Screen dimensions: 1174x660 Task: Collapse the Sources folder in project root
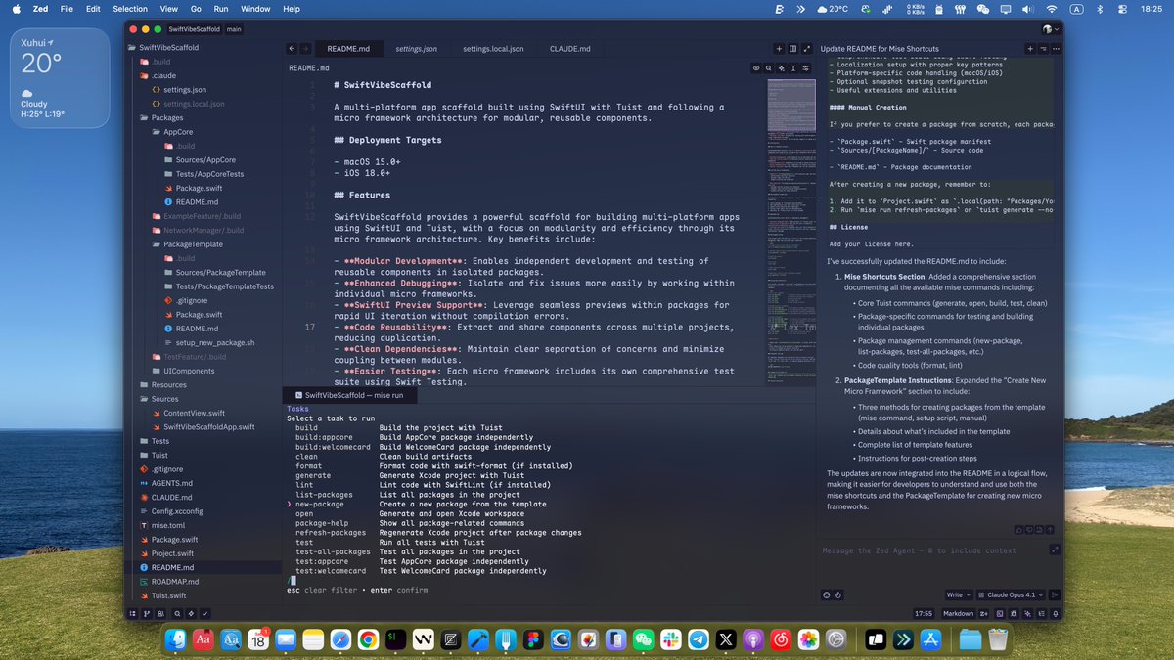click(164, 399)
